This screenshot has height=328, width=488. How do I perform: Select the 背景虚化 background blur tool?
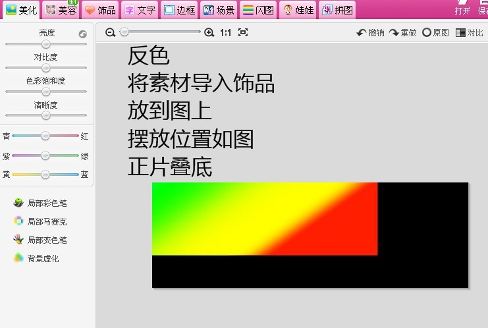37,258
